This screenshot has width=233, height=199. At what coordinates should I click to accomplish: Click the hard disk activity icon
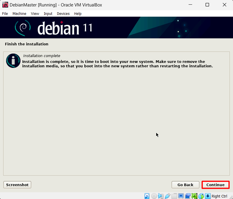[147, 196]
